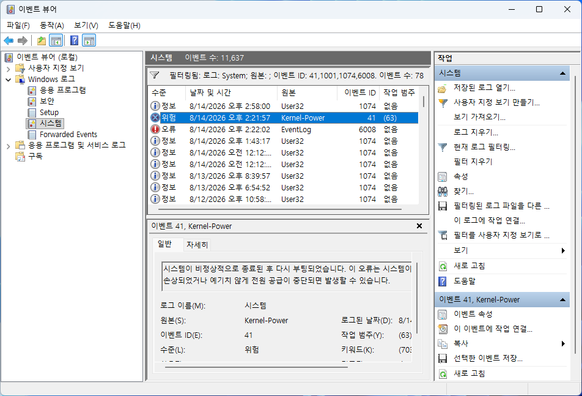Image resolution: width=582 pixels, height=396 pixels.
Task: Open the 동작(A) menu
Action: pos(52,25)
